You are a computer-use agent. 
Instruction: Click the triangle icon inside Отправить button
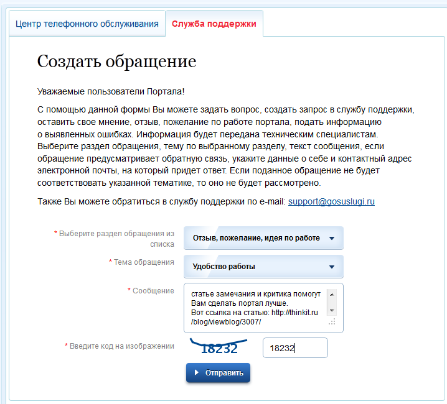197,373
